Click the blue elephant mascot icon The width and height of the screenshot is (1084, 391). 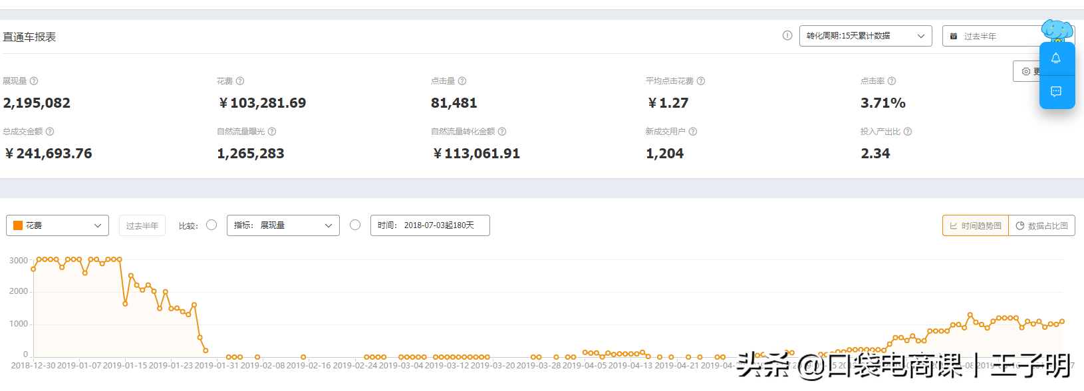point(1057,31)
